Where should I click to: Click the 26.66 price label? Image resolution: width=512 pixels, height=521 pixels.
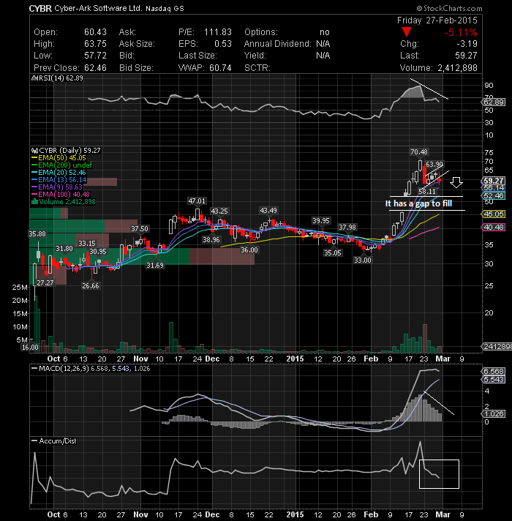click(x=91, y=286)
